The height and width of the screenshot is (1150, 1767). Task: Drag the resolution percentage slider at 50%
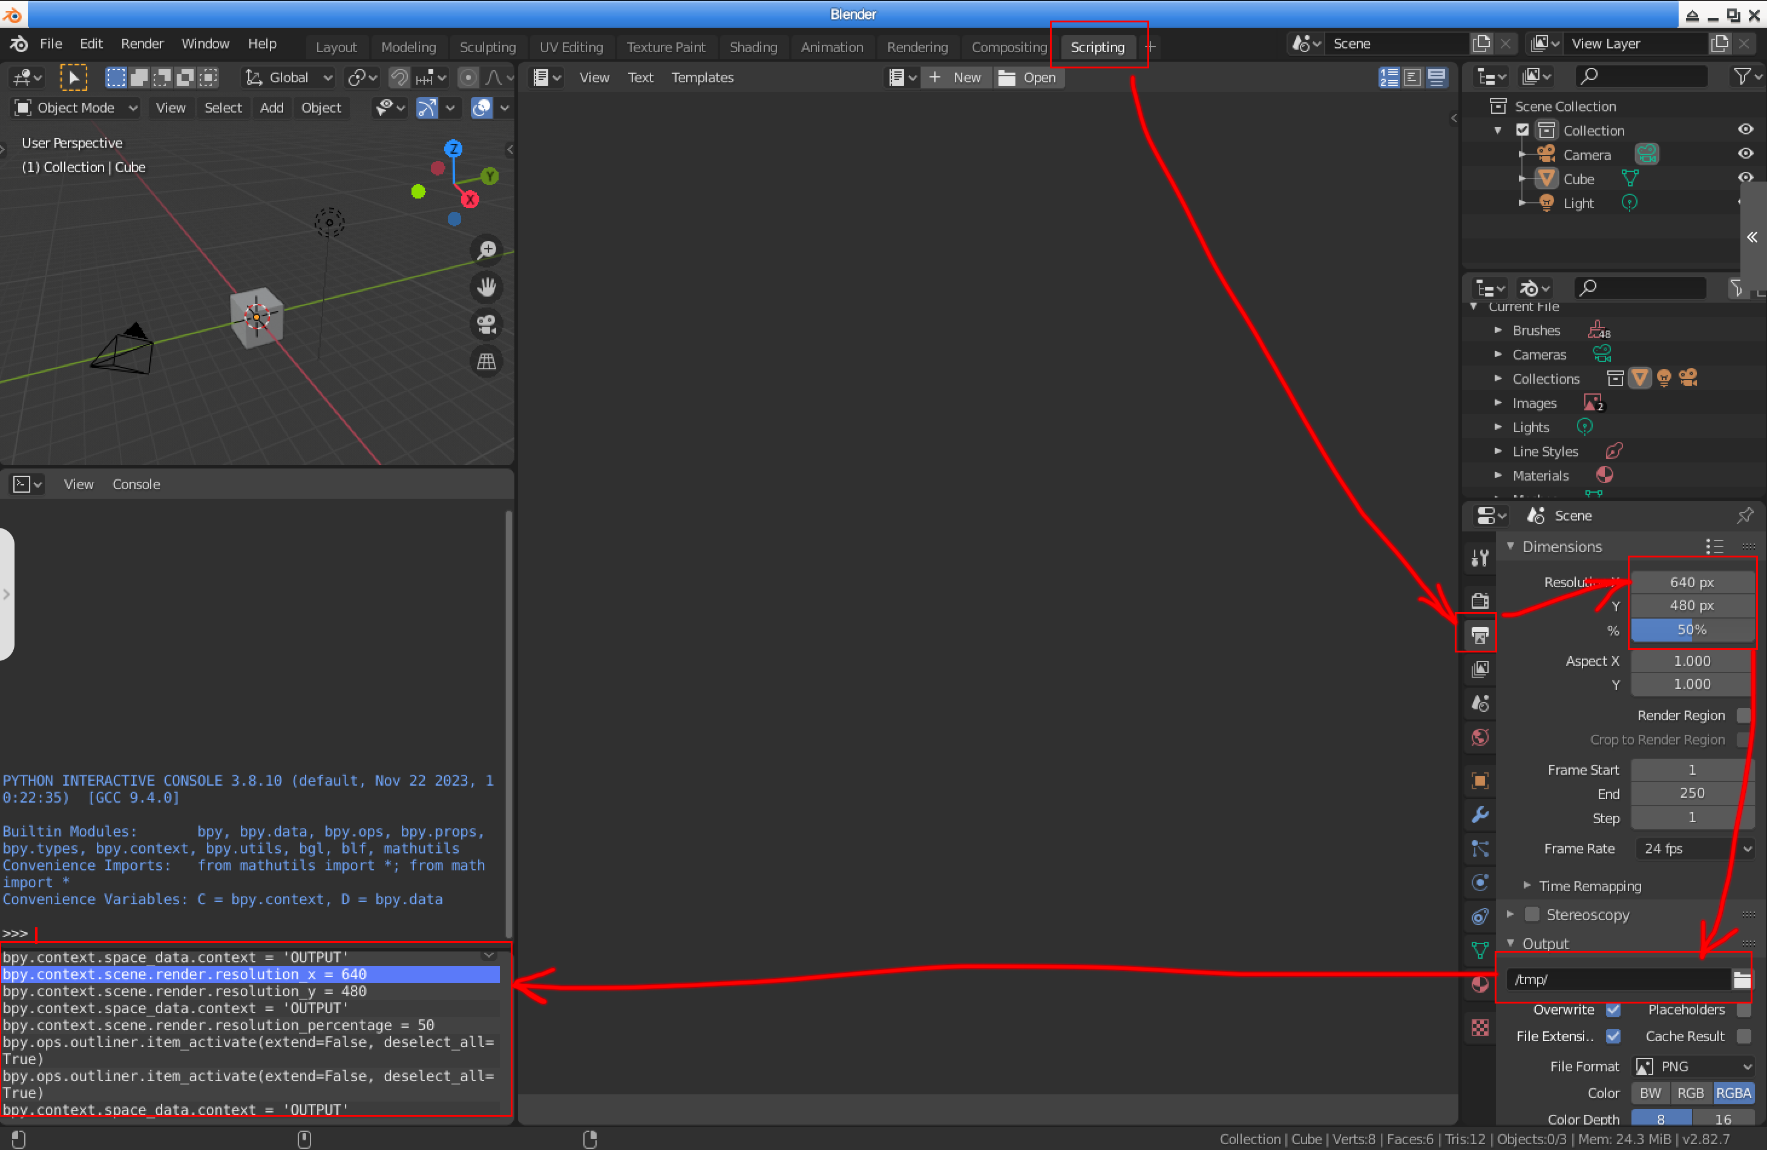tap(1690, 628)
